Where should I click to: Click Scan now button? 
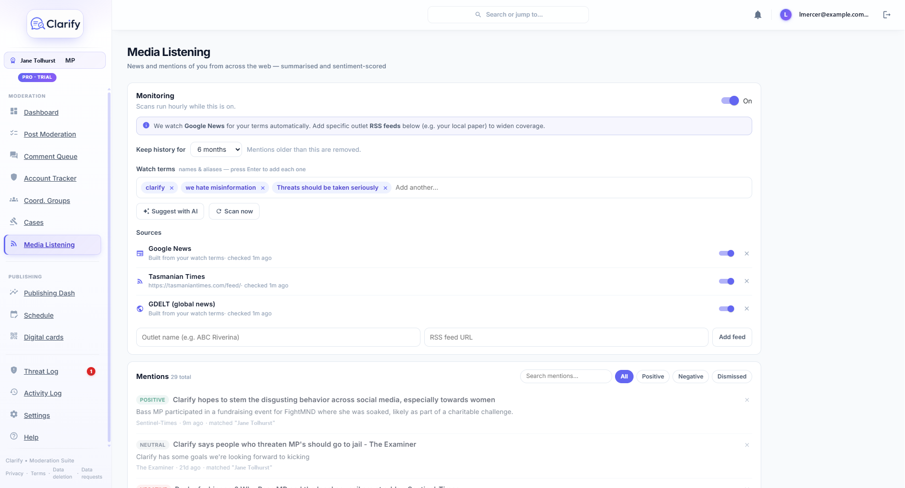pos(234,212)
